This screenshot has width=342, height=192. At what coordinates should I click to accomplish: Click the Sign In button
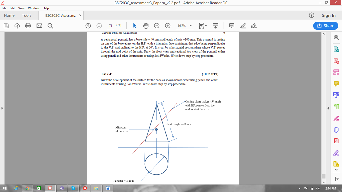[328, 15]
